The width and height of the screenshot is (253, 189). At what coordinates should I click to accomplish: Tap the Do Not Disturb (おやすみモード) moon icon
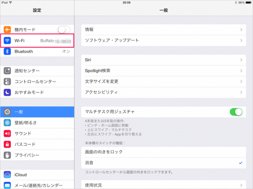[x=8, y=92]
